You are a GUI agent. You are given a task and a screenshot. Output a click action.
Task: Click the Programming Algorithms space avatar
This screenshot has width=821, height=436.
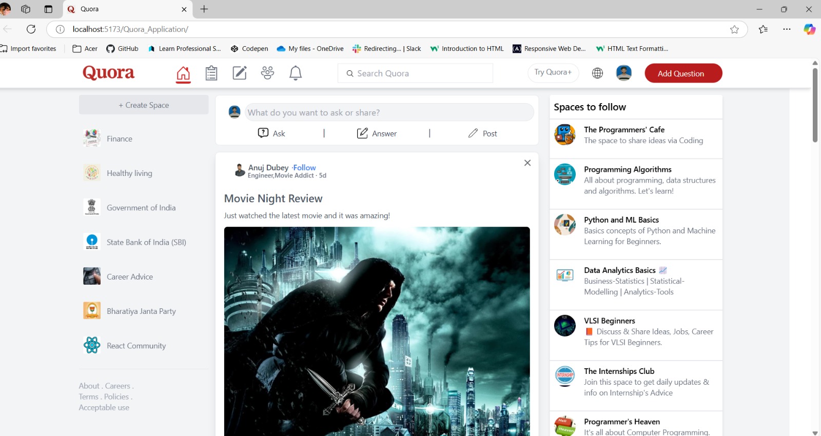click(565, 174)
